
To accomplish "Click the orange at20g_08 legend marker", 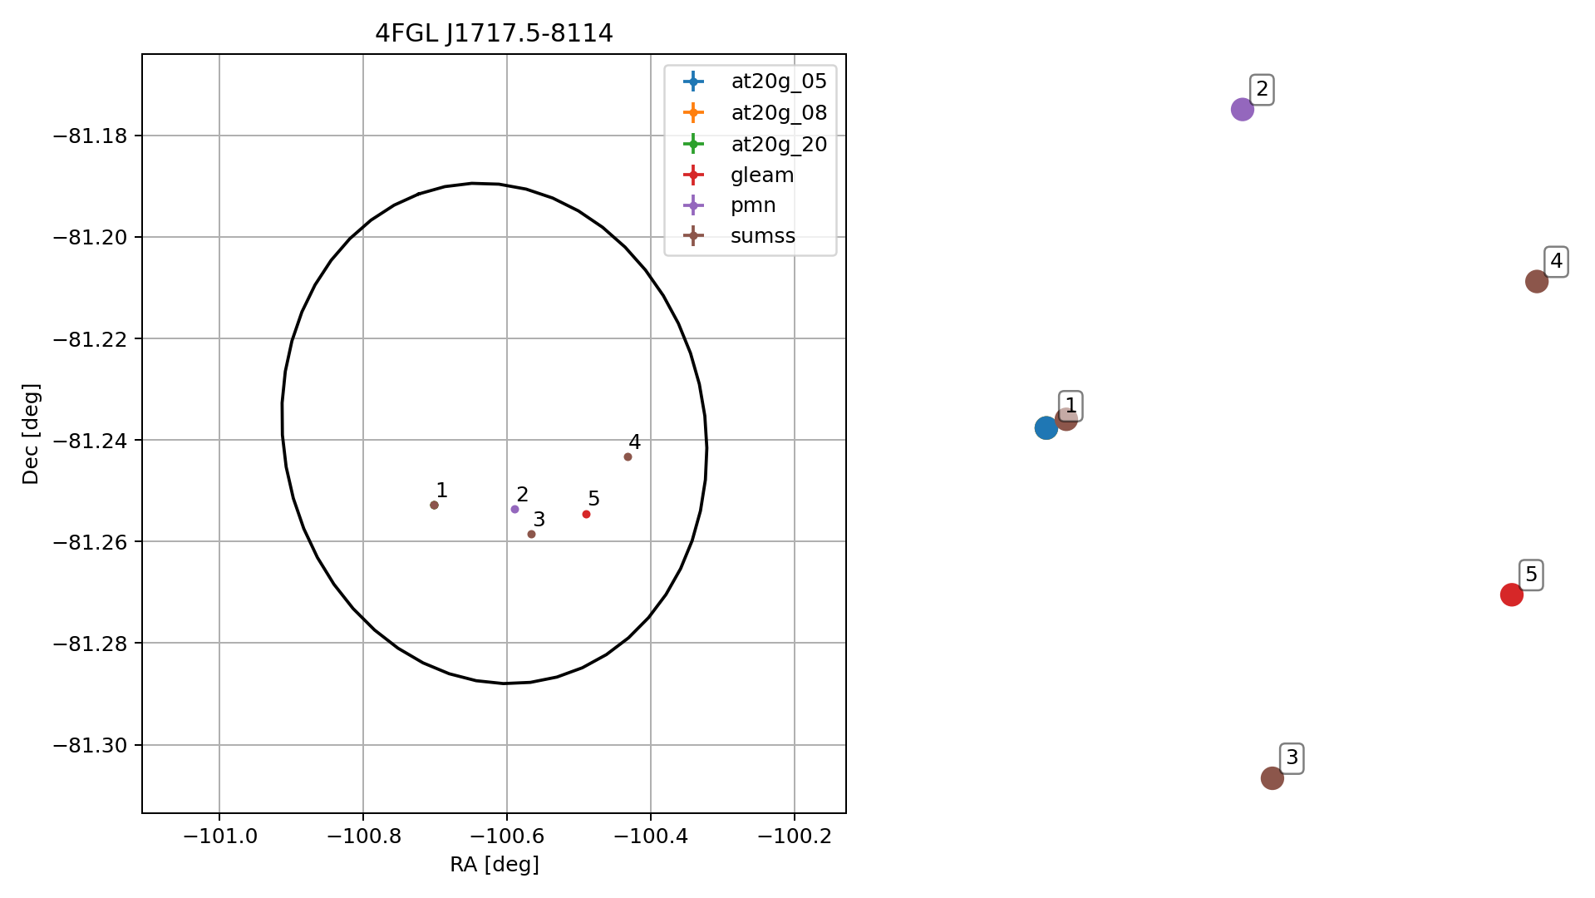I will pos(693,112).
